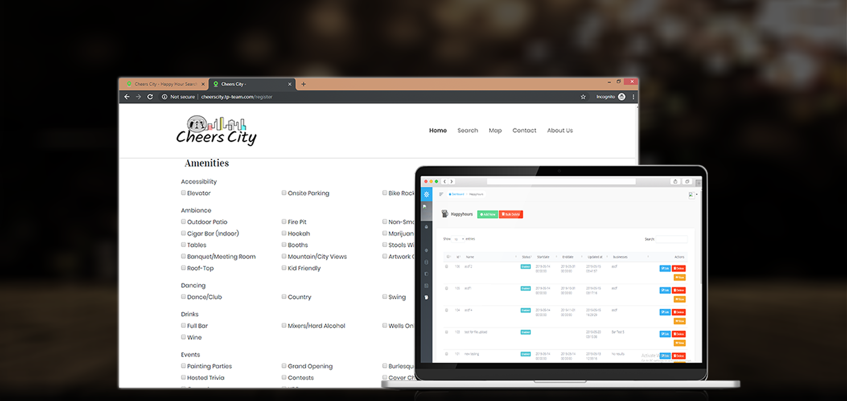Check the Dance/Club checkbox
Screen dimensions: 847x401
click(x=183, y=297)
